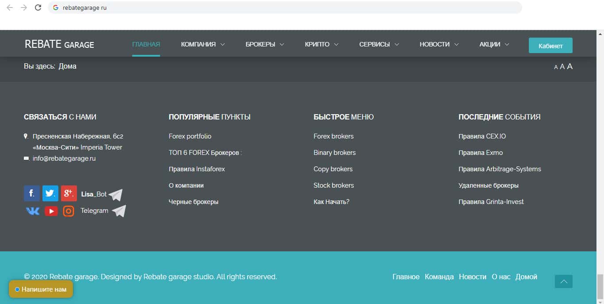Open the Facebook social icon
Viewport: 604px width, 304px height.
[x=31, y=193]
